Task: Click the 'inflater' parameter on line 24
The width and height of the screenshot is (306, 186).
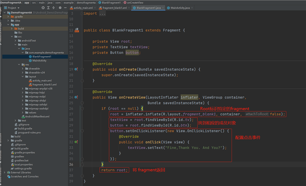Action: (x=189, y=97)
